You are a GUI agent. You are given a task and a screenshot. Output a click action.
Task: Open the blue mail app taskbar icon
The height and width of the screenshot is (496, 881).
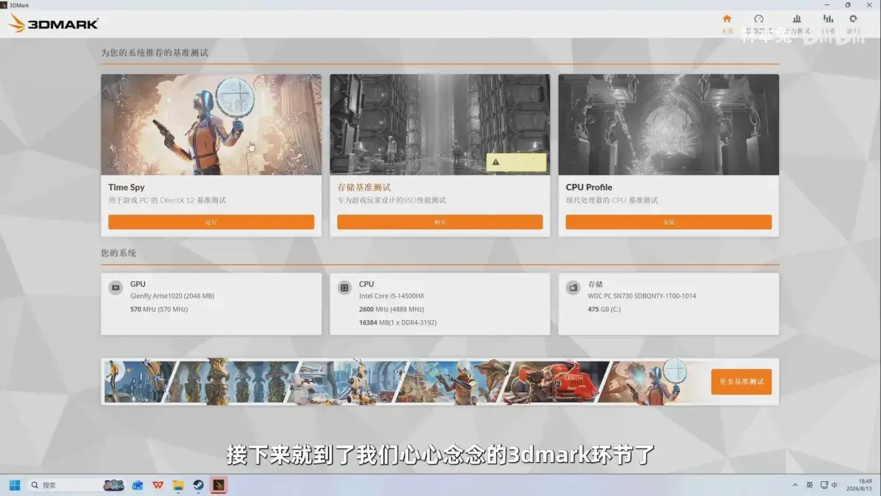coord(137,485)
